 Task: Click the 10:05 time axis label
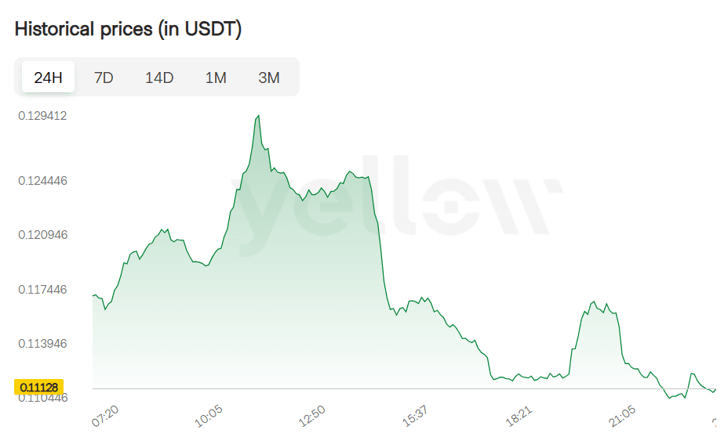point(209,416)
